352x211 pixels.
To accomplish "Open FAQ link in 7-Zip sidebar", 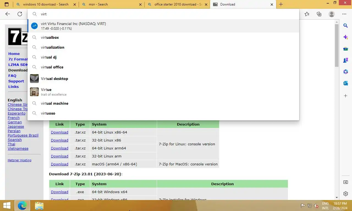I will (x=12, y=76).
